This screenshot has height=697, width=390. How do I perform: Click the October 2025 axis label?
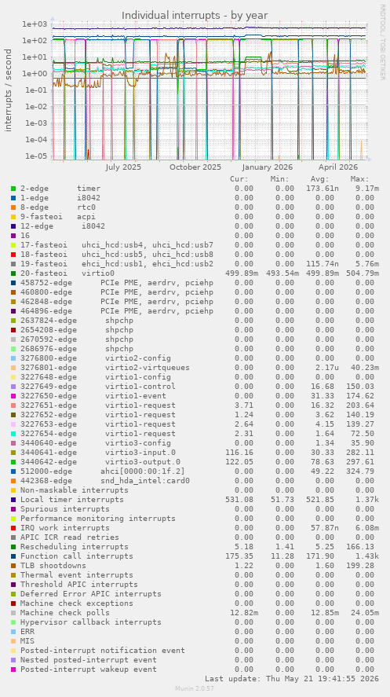195,167
